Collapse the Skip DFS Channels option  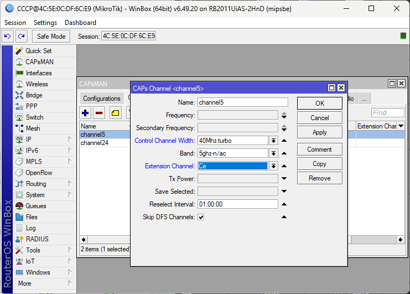[x=284, y=217]
